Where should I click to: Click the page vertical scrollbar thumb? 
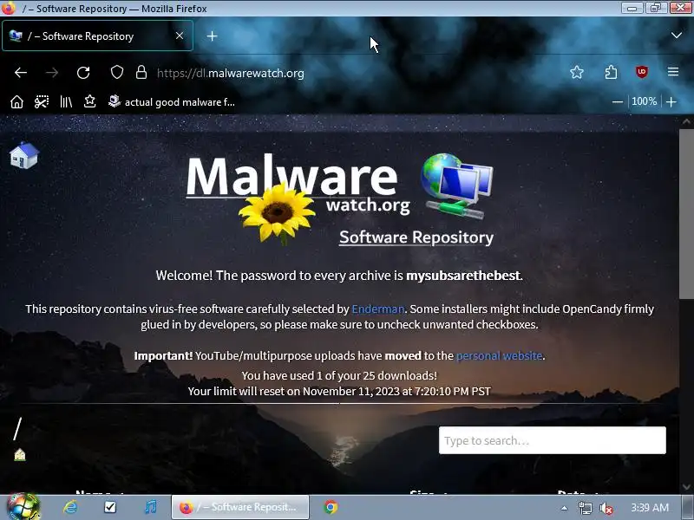[686, 214]
